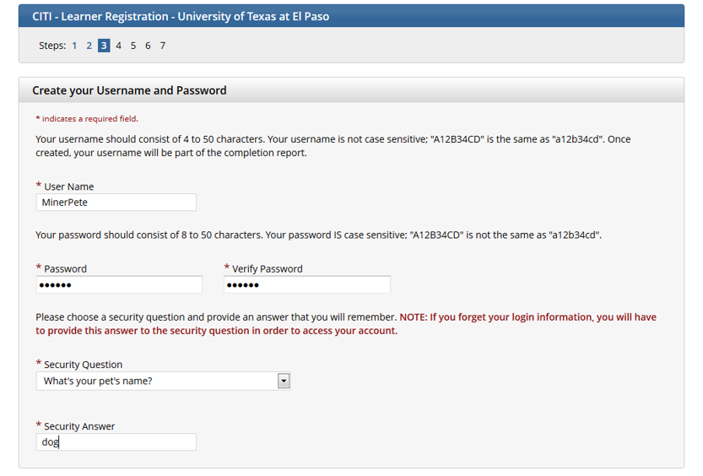This screenshot has height=476, width=703.
Task: Click the password length requirement sentence
Action: click(x=318, y=235)
